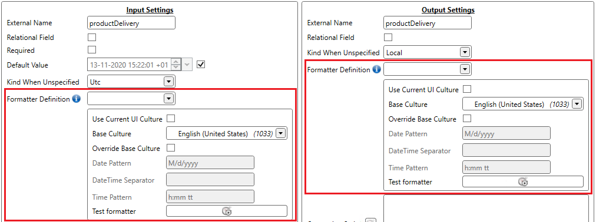Click Input Date Pattern M/d/yyyy field

(x=210, y=163)
